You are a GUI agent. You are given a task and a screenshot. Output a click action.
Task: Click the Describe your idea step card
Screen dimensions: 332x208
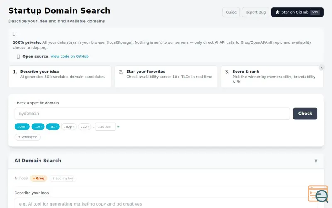(x=60, y=77)
